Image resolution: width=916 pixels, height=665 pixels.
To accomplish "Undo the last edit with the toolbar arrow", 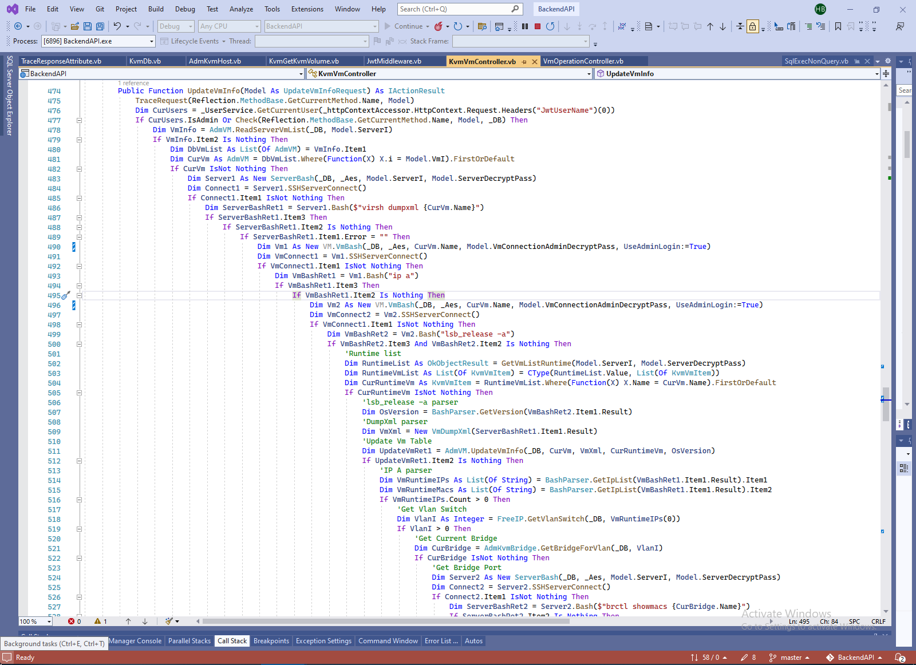I will click(117, 26).
